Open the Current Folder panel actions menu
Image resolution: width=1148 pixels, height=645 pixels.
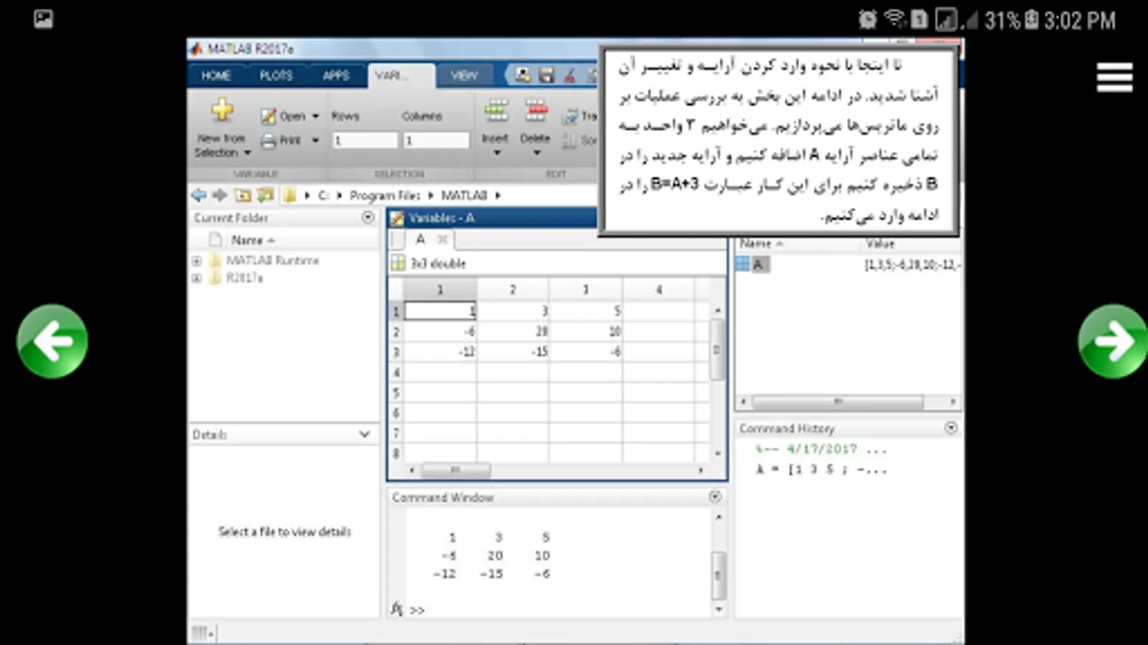(x=368, y=217)
